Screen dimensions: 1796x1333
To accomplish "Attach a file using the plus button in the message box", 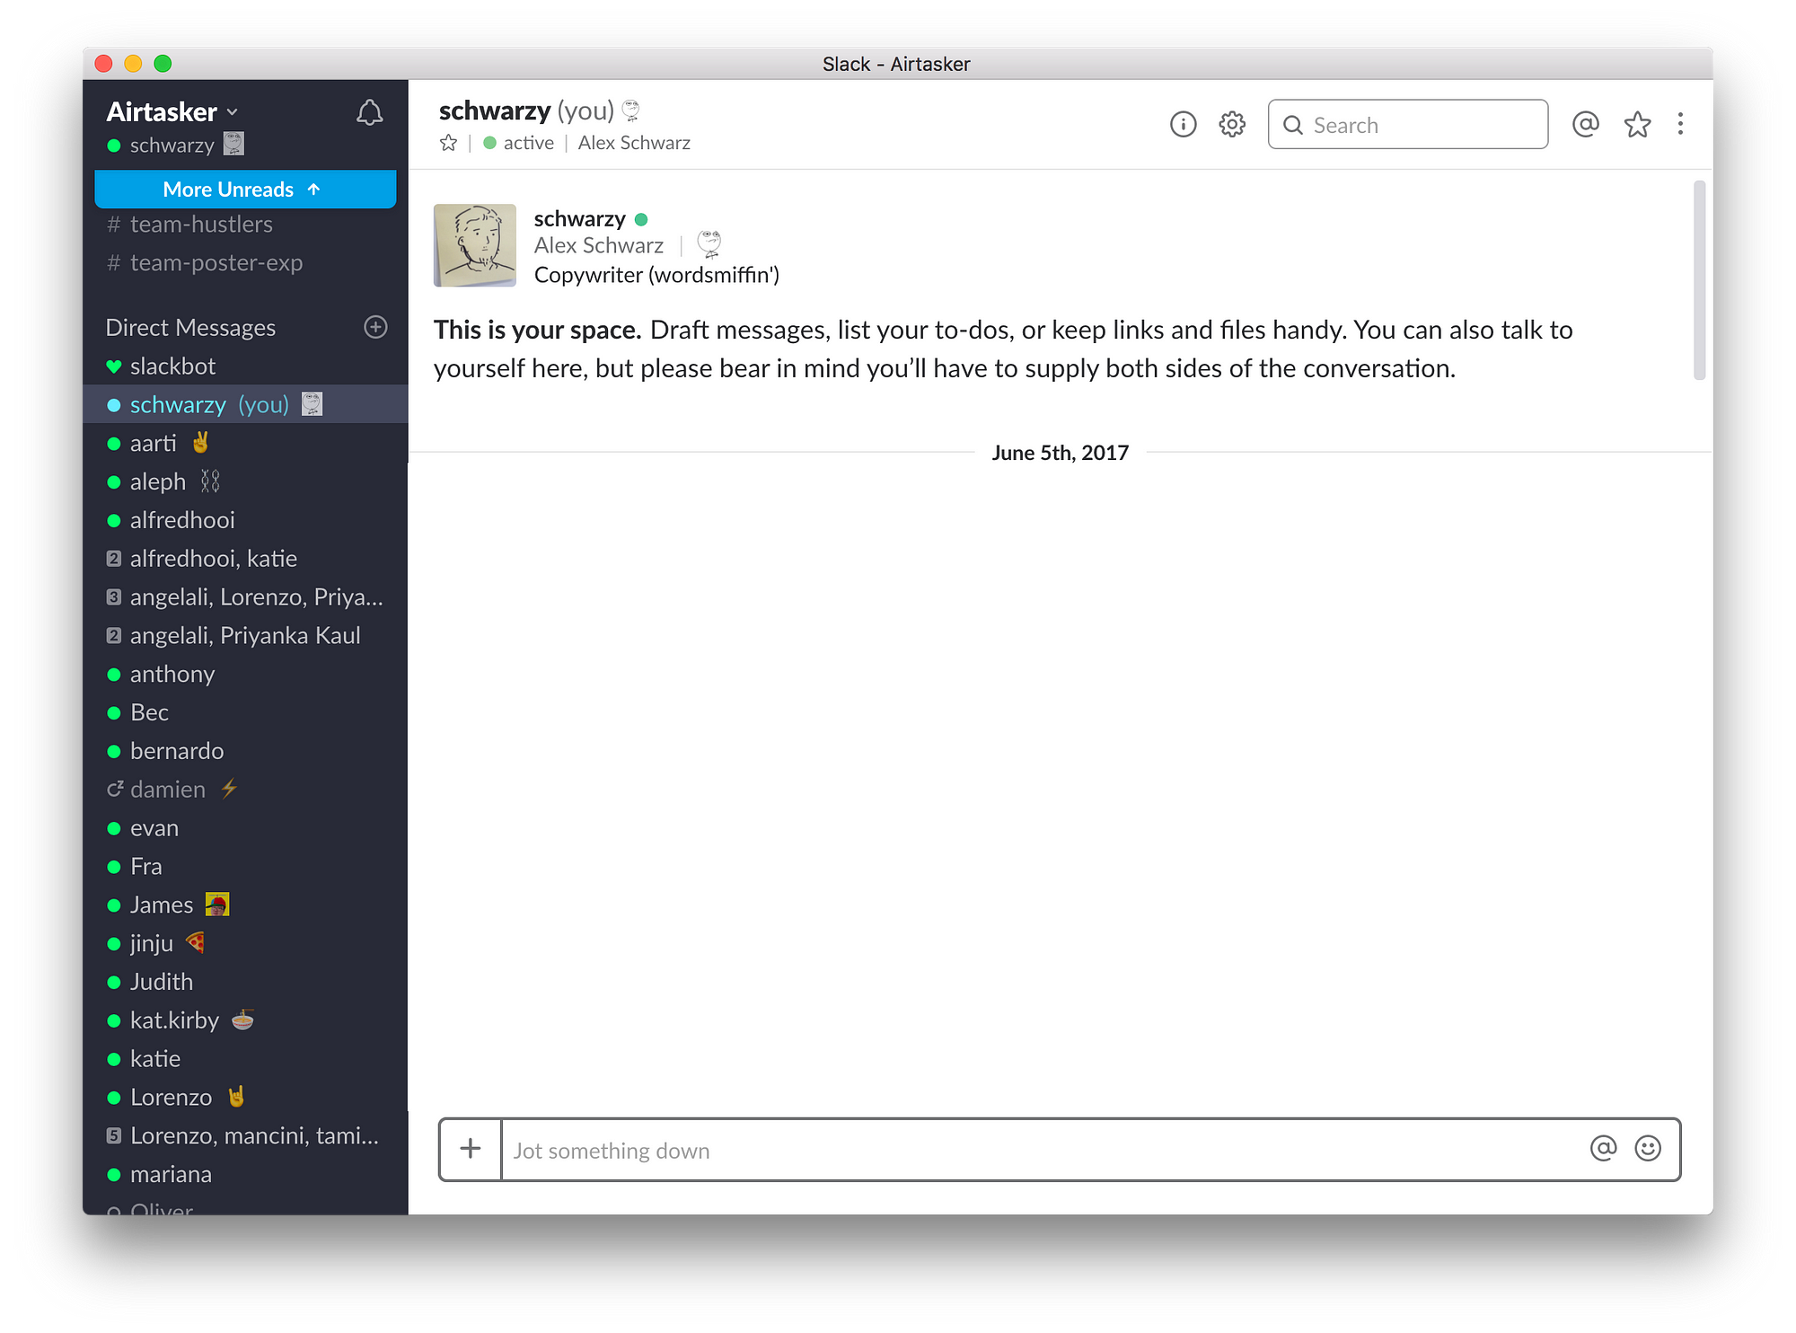I will point(471,1149).
